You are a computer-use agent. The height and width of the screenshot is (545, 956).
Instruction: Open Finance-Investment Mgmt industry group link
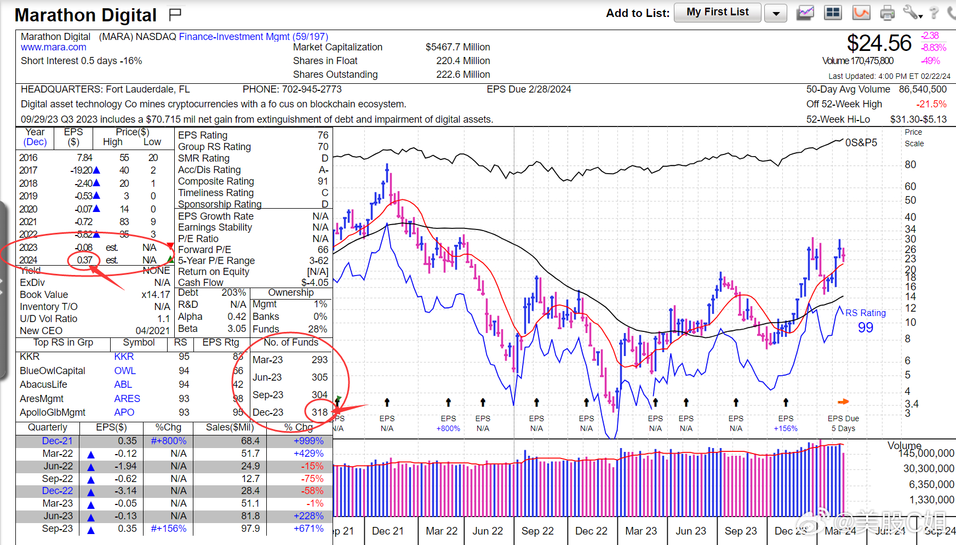coord(254,37)
